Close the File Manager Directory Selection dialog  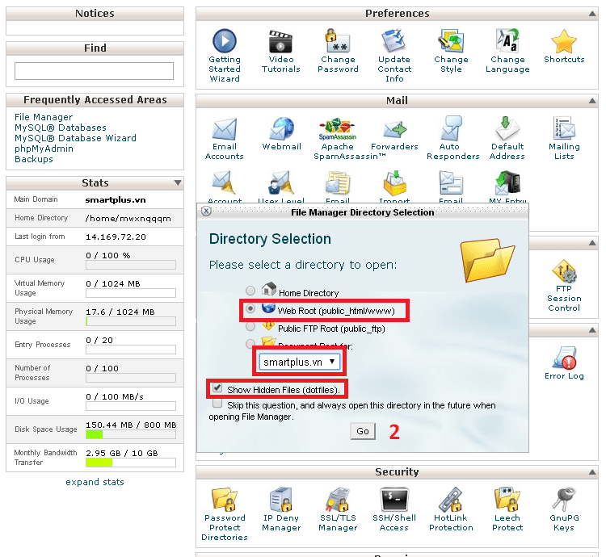[x=206, y=211]
